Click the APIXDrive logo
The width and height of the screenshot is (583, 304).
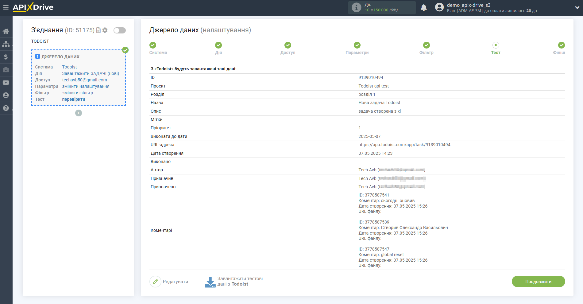tap(33, 7)
